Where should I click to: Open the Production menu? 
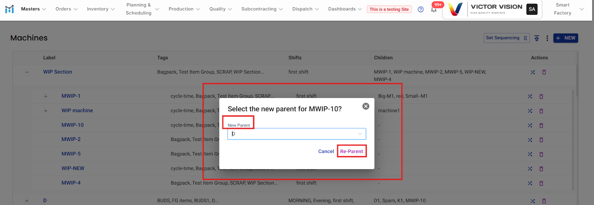pos(184,9)
